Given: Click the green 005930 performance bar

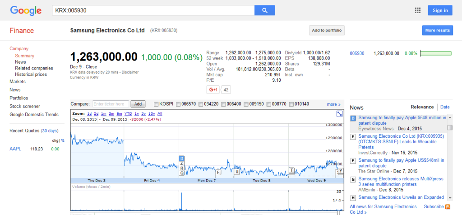Looking at the screenshot, I should tap(436, 53).
